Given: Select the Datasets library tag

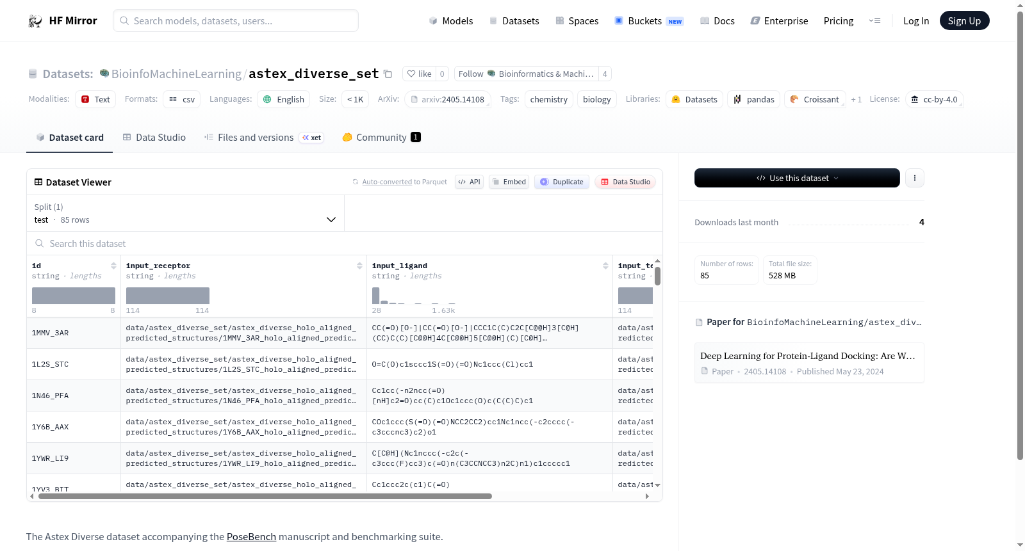Looking at the screenshot, I should (x=694, y=99).
